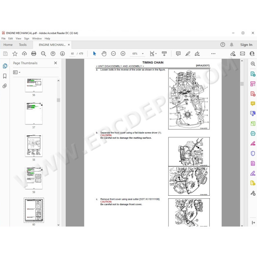Select page 56 thumbnail
The width and height of the screenshot is (257, 257).
tap(34, 85)
